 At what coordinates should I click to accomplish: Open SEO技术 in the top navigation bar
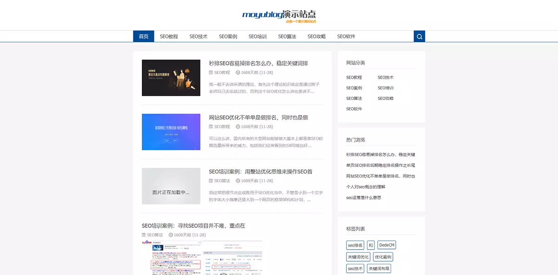[199, 37]
